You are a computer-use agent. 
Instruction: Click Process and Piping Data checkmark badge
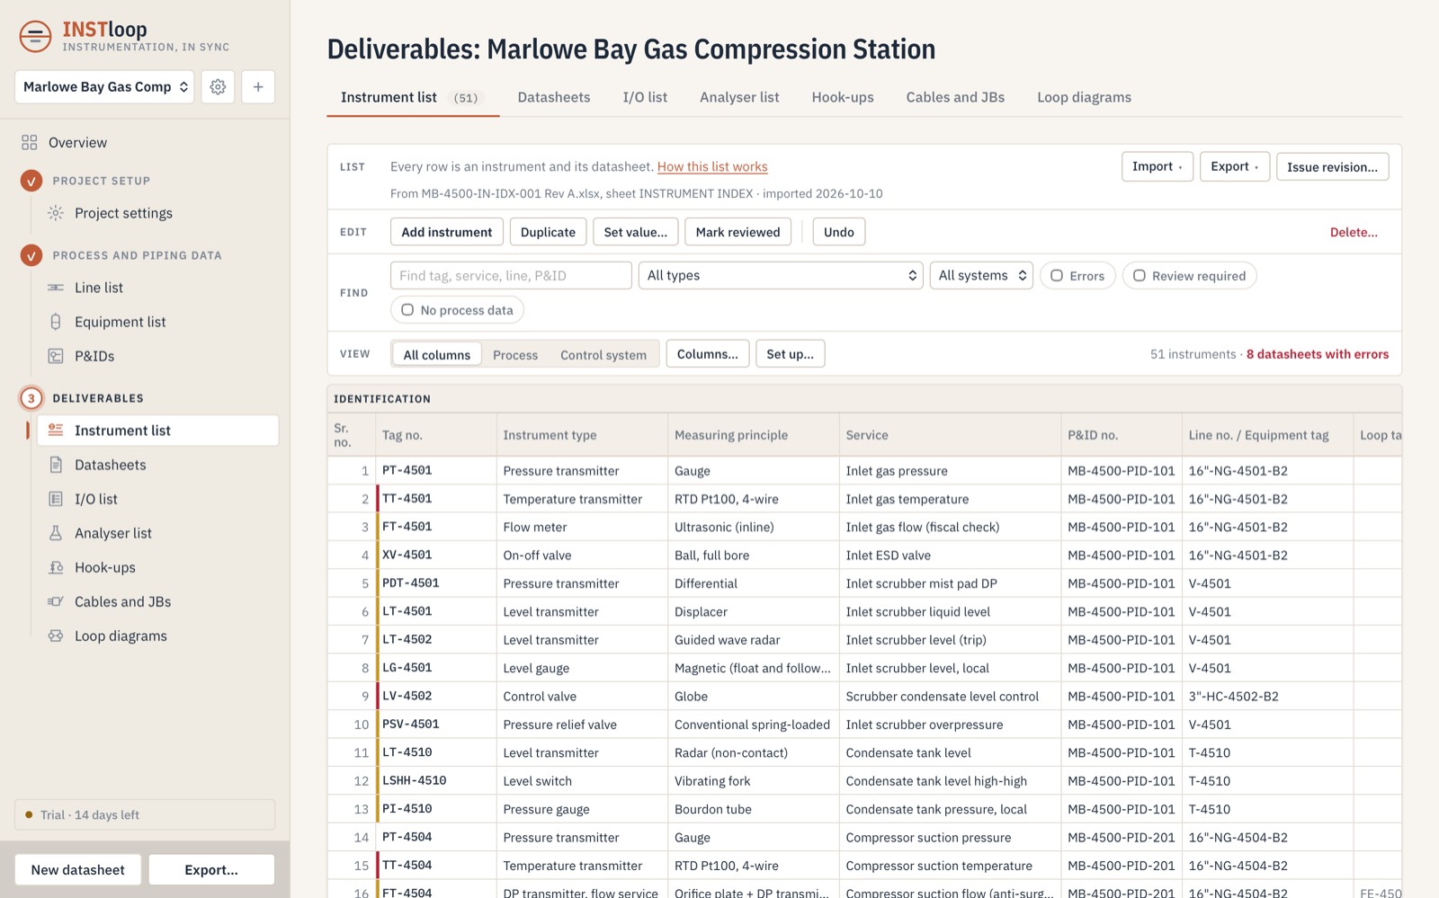pyautogui.click(x=31, y=255)
